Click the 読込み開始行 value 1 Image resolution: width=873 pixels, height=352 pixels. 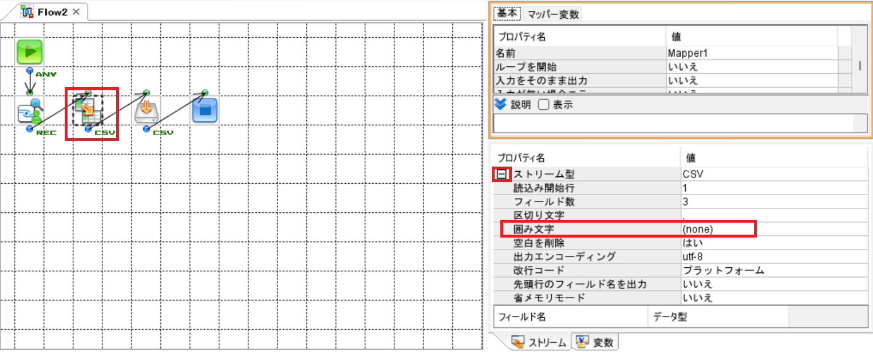[774, 188]
